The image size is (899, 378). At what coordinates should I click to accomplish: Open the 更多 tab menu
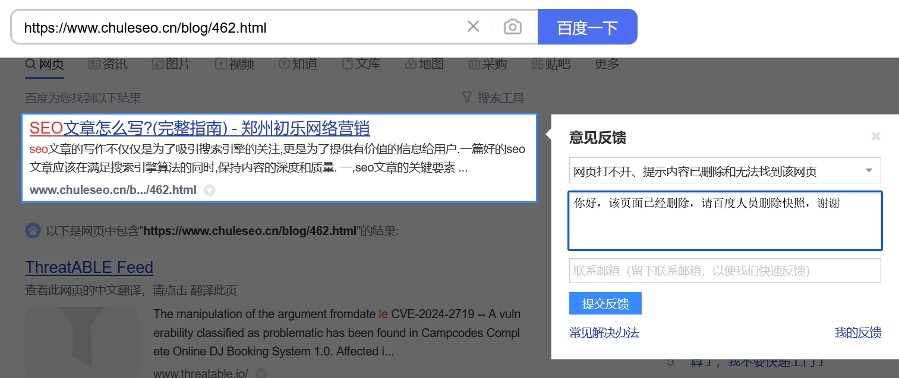[x=607, y=64]
